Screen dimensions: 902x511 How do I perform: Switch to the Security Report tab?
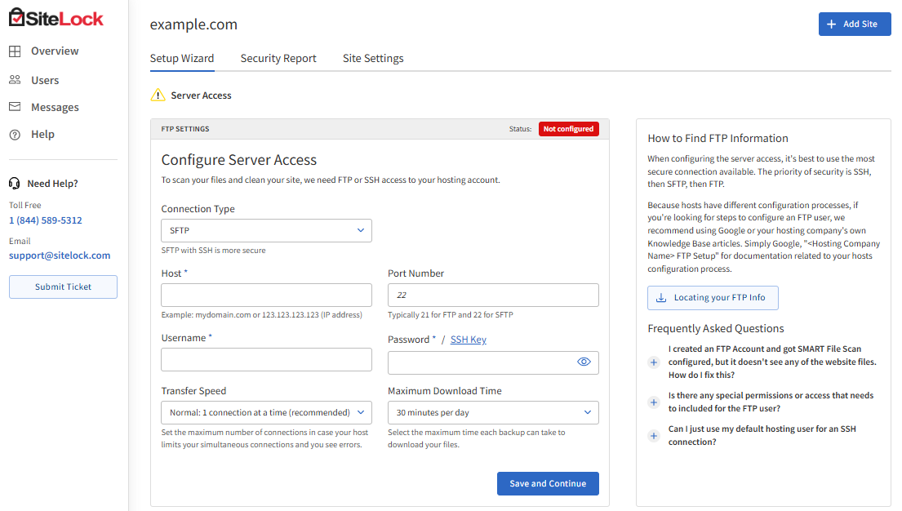(278, 58)
